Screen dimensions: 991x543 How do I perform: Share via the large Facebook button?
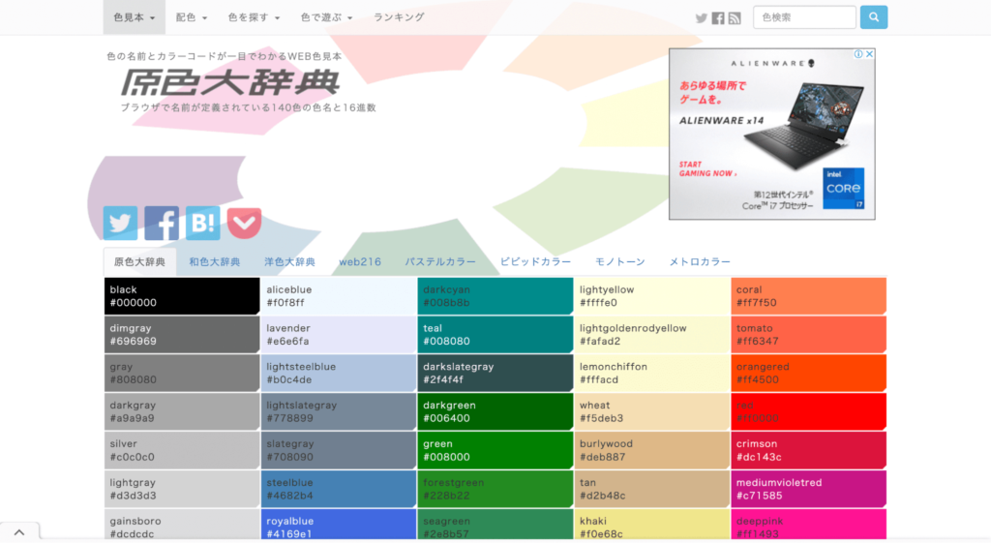coord(162,223)
